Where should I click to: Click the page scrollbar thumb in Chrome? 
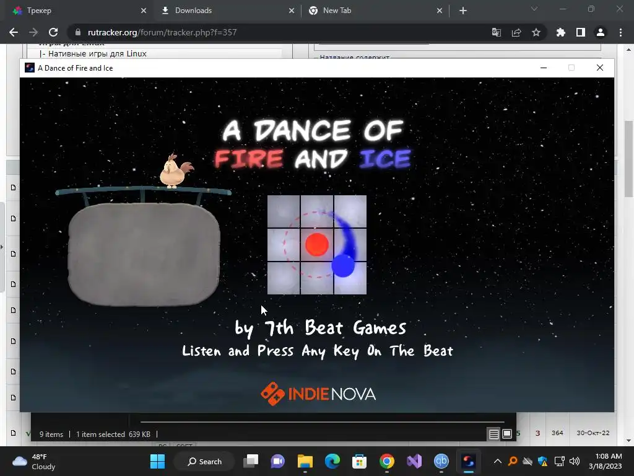coord(628,158)
